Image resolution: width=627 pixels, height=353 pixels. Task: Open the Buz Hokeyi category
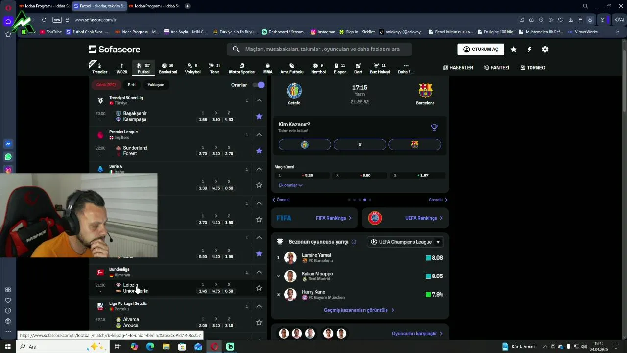(380, 68)
